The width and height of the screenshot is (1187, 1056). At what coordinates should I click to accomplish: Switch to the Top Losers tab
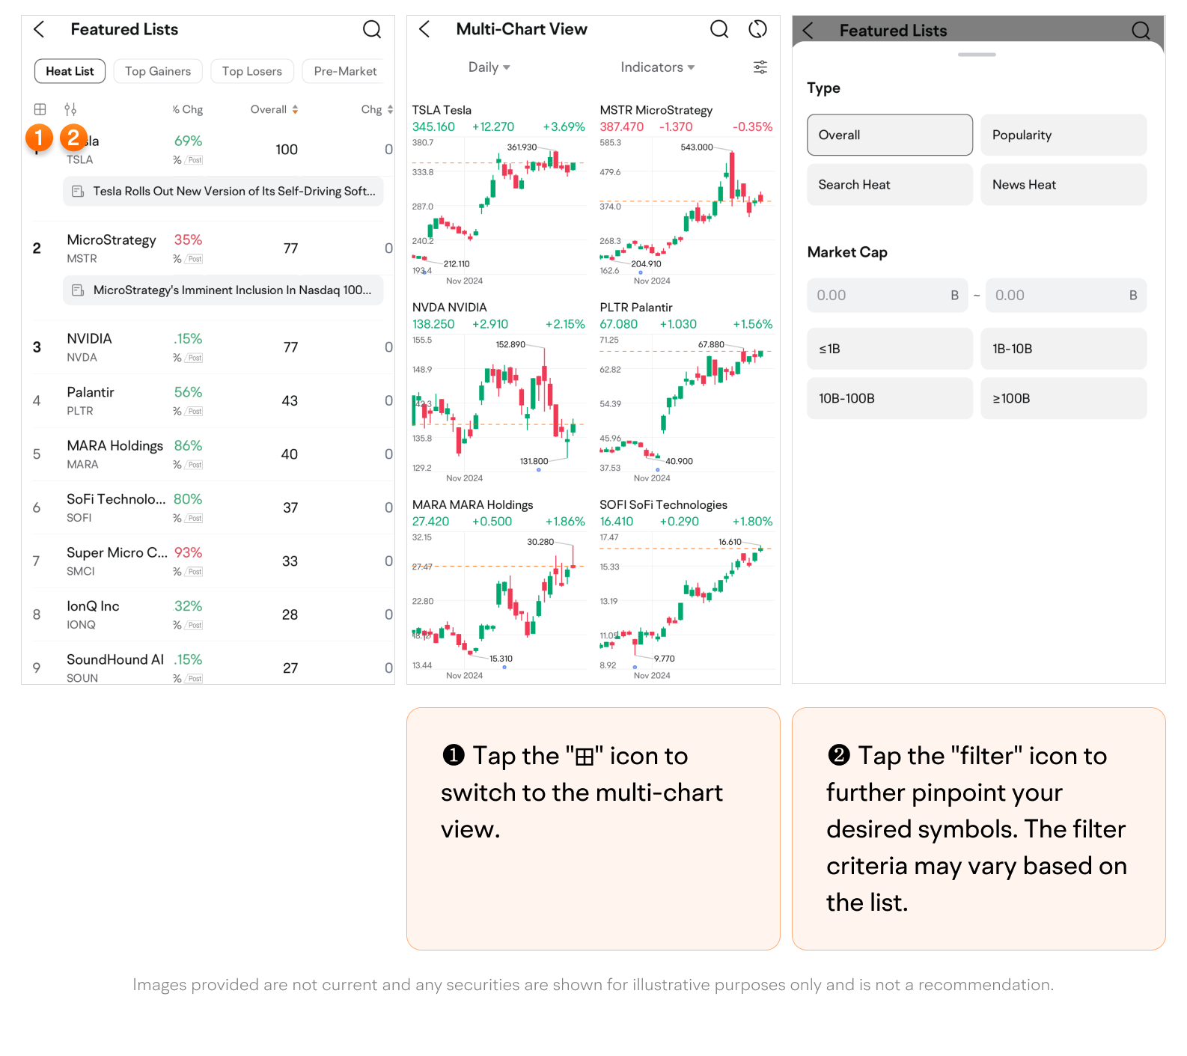point(252,71)
